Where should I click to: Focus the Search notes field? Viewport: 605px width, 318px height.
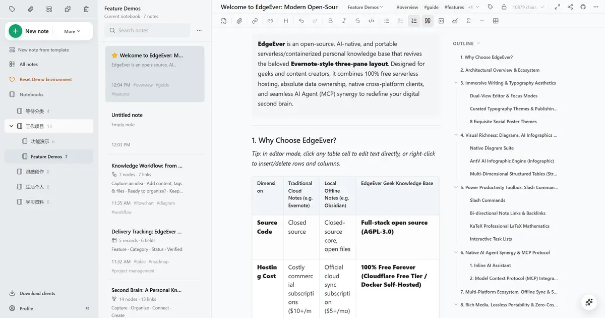(x=147, y=30)
